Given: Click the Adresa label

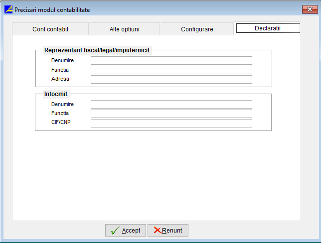Looking at the screenshot, I should coord(60,79).
